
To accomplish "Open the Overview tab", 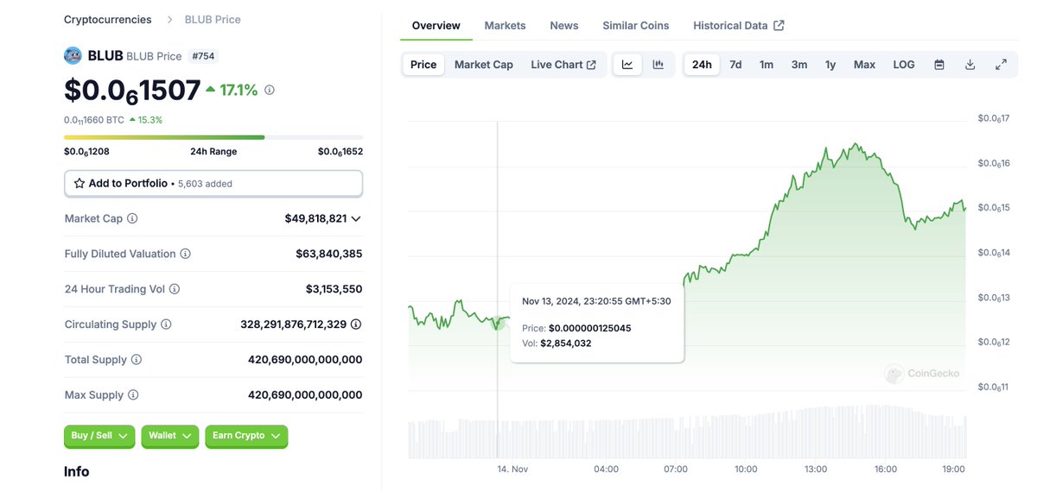I will [x=436, y=26].
